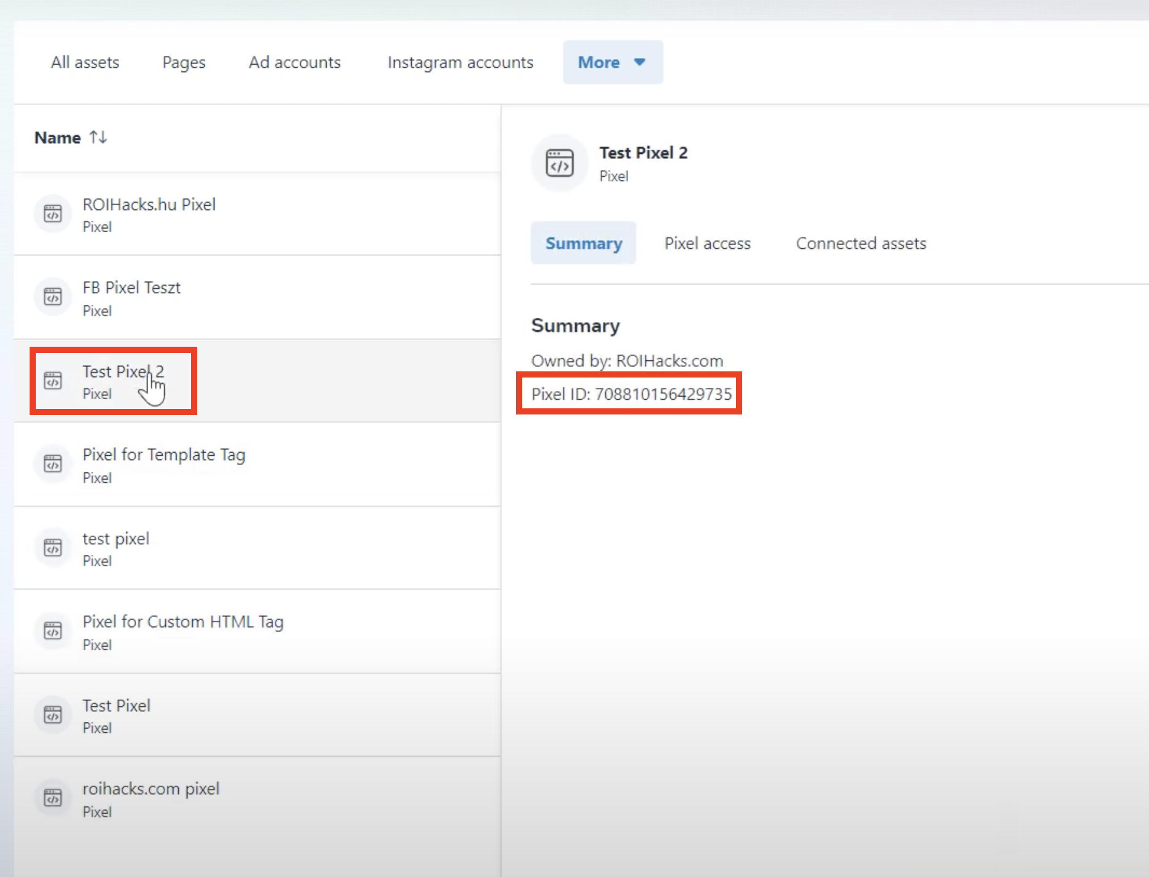This screenshot has width=1149, height=877.
Task: Click the FB Pixel Teszt row icon
Action: pyautogui.click(x=53, y=297)
